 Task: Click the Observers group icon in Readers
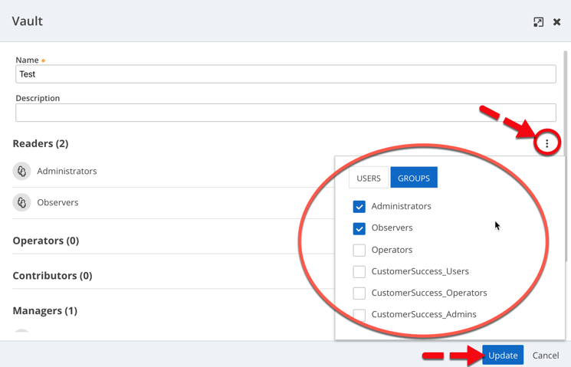point(21,202)
